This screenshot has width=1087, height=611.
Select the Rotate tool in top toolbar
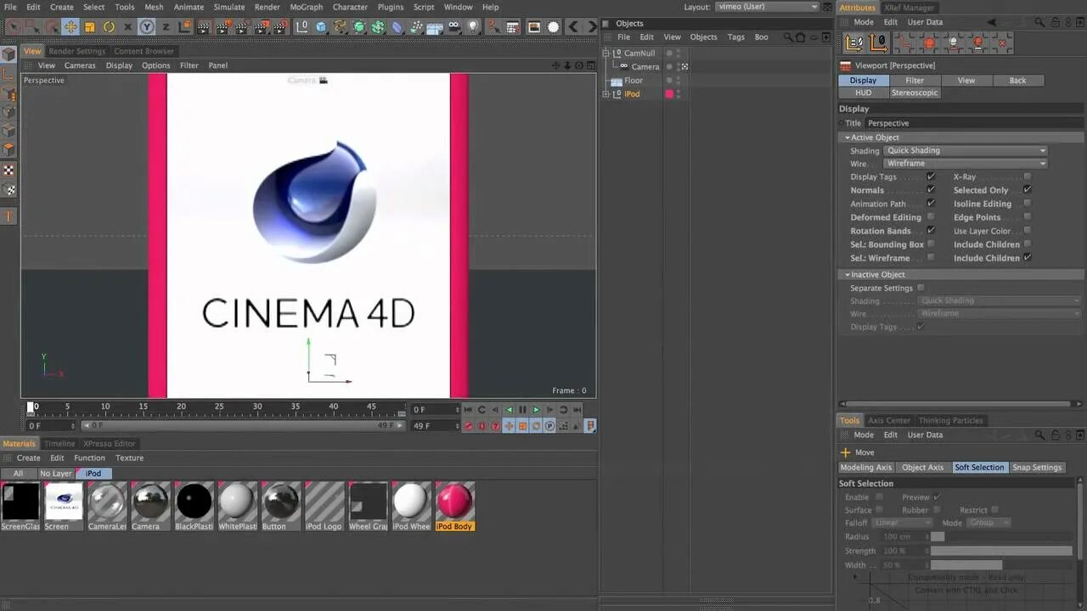(x=109, y=27)
